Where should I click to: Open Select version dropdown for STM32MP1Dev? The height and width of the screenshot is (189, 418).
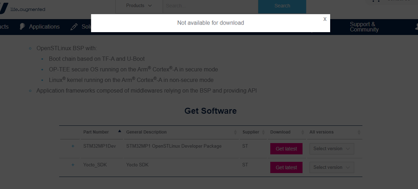pos(332,149)
